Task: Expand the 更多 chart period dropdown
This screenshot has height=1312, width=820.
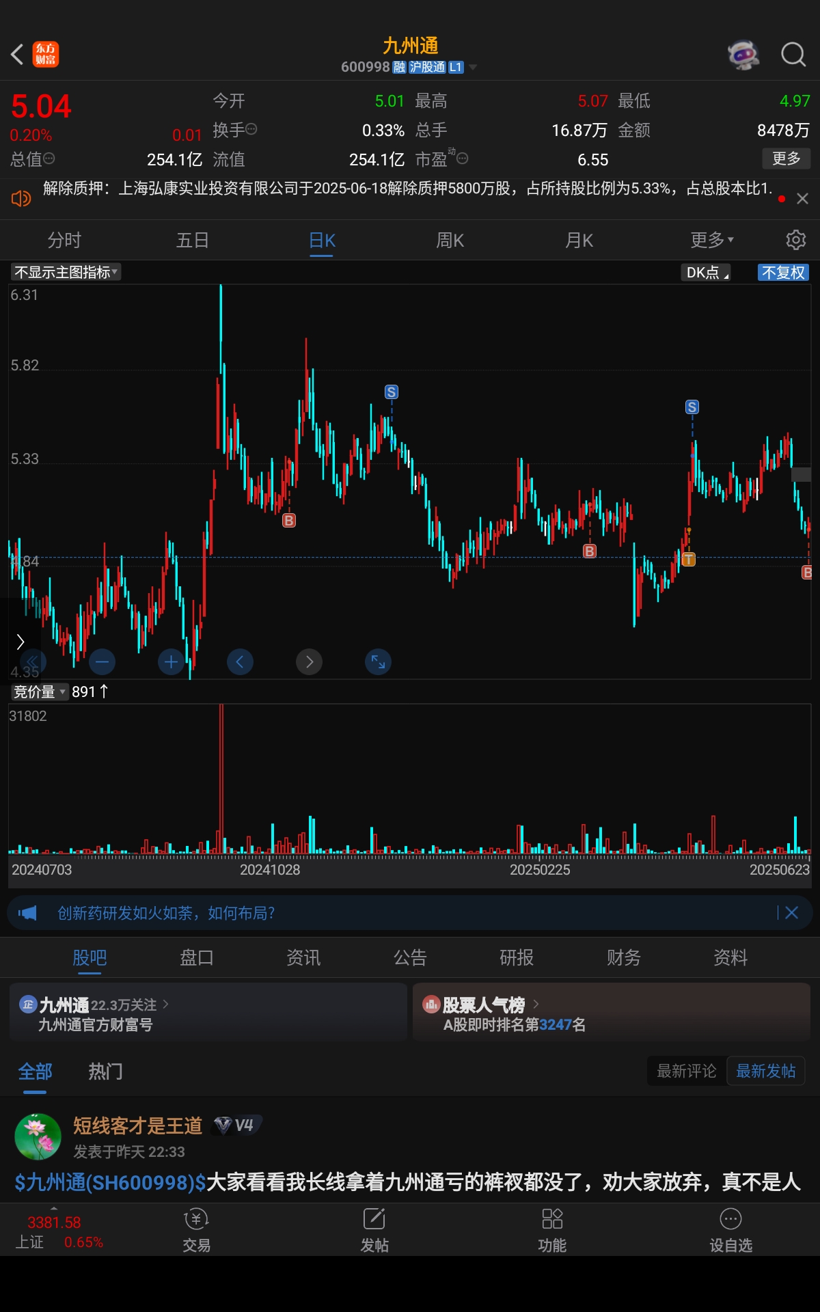Action: [x=712, y=240]
